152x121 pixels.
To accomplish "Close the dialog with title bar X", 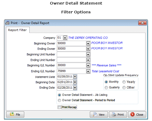I will tap(142, 23).
